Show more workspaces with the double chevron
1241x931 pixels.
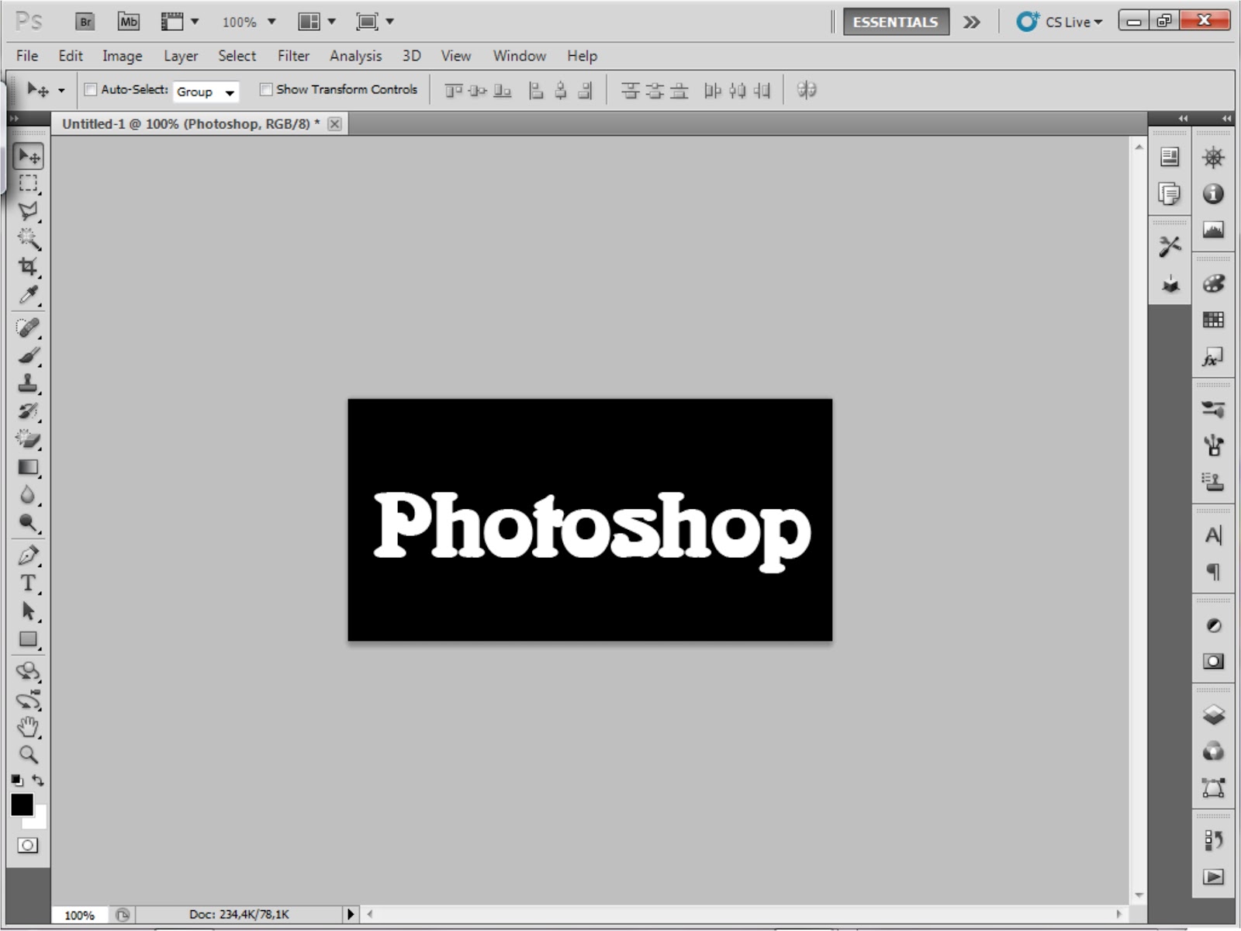click(x=972, y=22)
